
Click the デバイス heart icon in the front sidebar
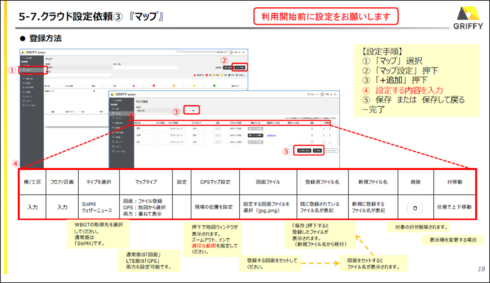coord(114,118)
